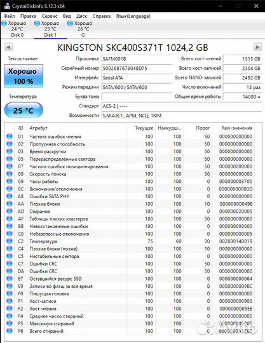Click status orb for Пишущая головка
This screenshot has width=265, height=343.
(10, 293)
